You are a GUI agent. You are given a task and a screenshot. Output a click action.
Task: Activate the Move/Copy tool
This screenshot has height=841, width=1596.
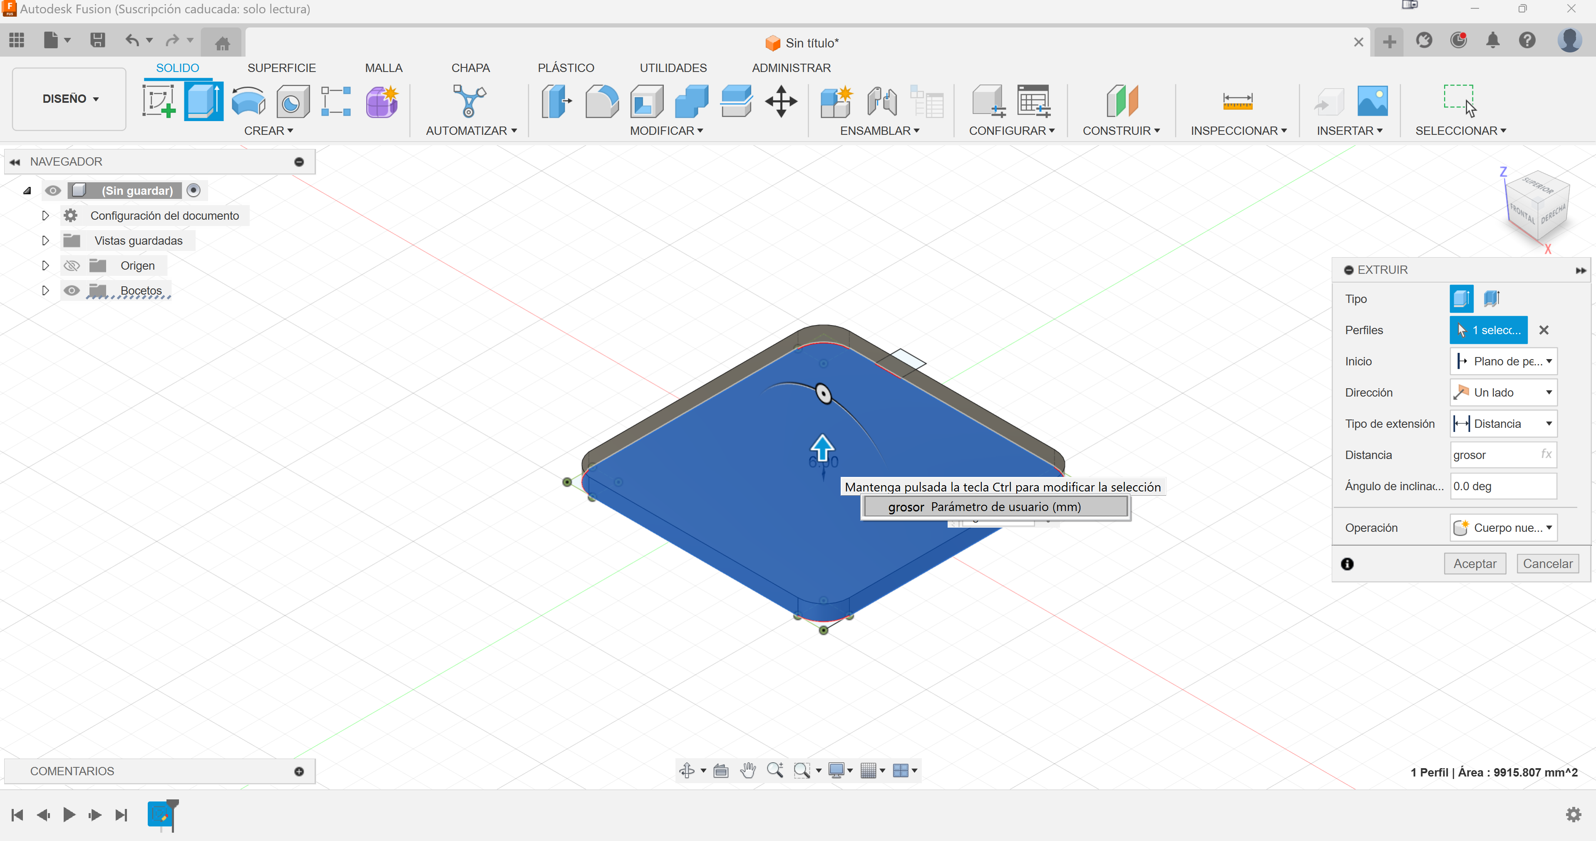coord(781,101)
